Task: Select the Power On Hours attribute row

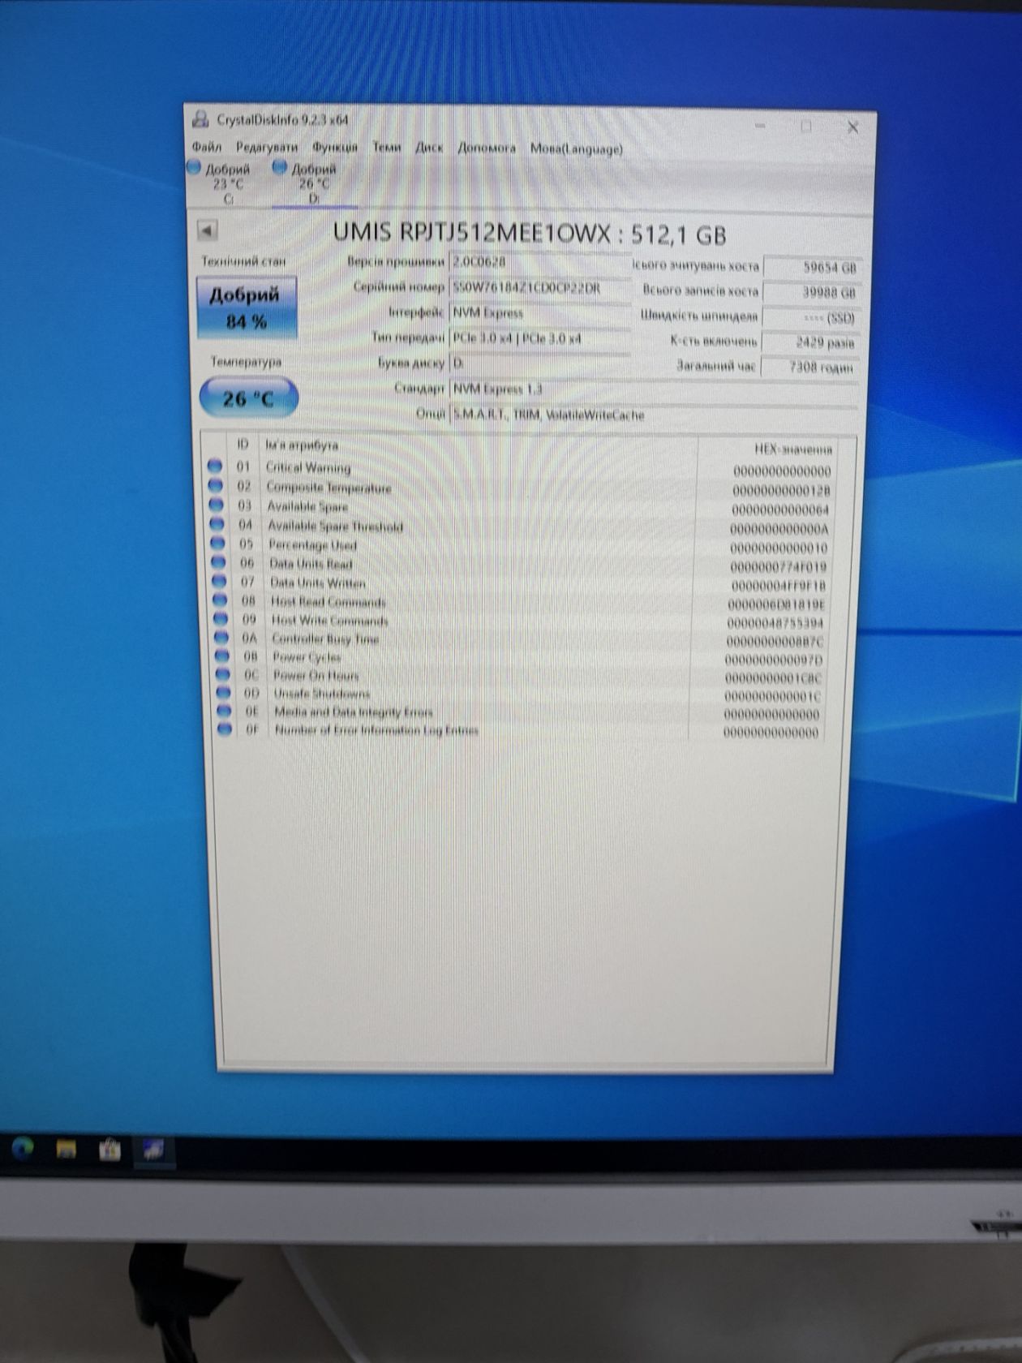Action: [519, 676]
